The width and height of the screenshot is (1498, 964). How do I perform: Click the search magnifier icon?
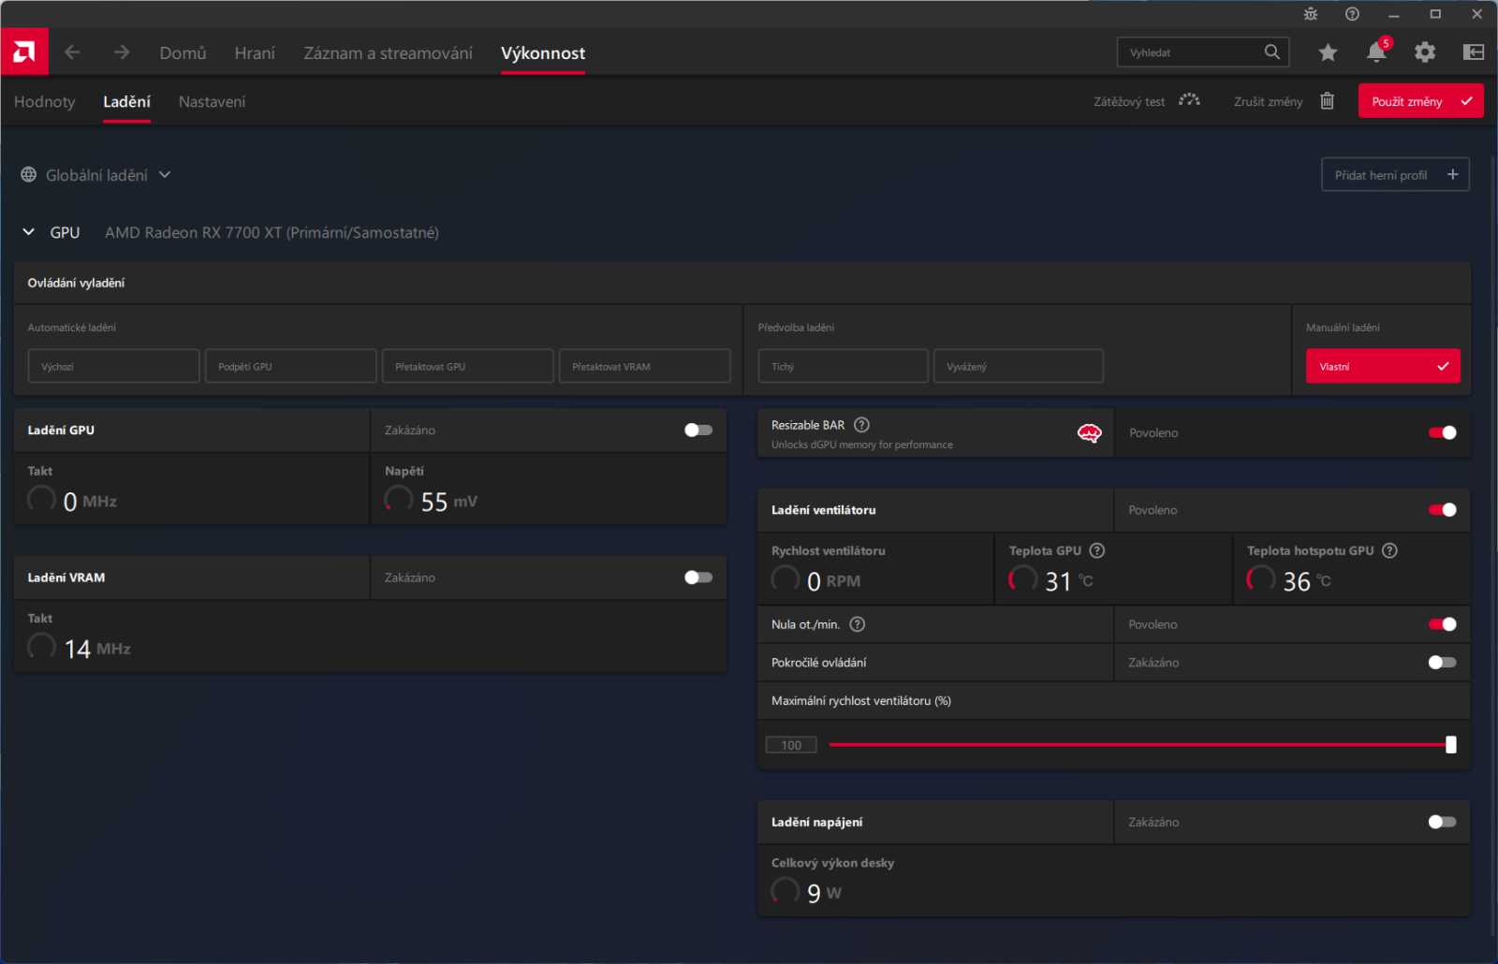point(1271,52)
